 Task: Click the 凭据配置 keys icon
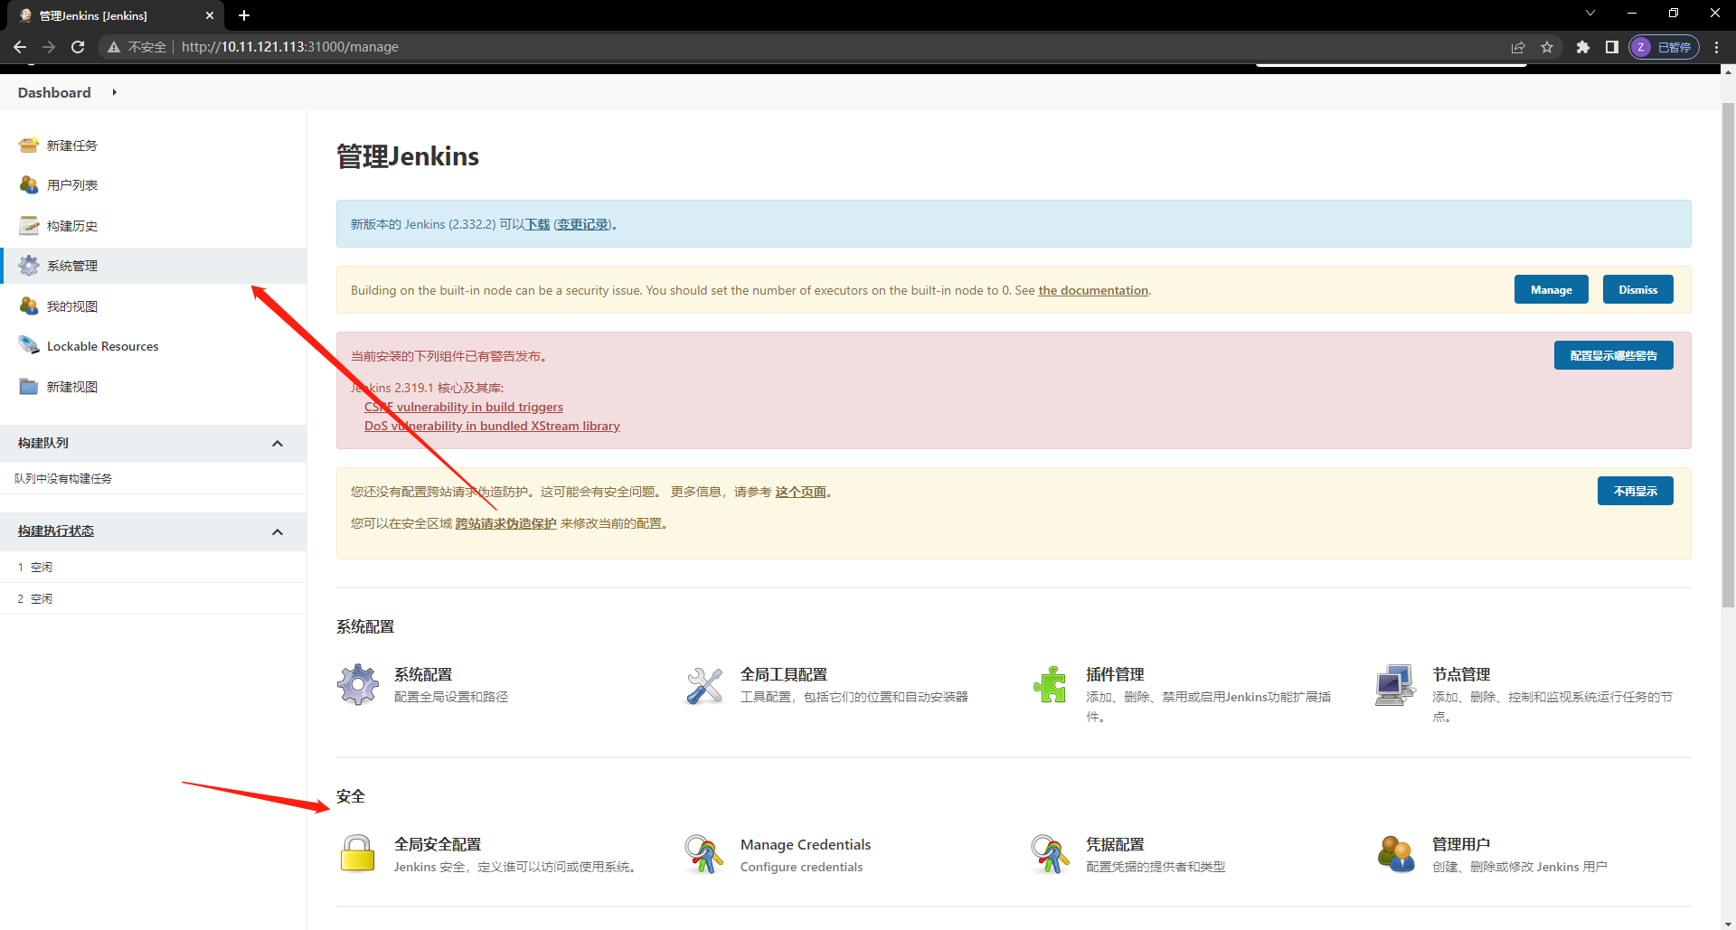tap(1050, 854)
